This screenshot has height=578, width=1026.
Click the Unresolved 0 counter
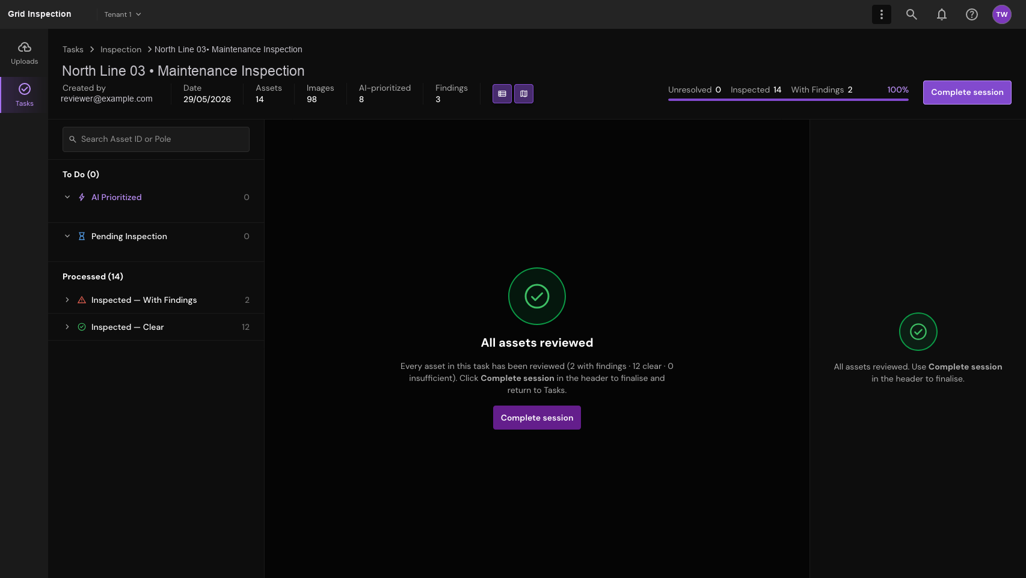pos(695,90)
